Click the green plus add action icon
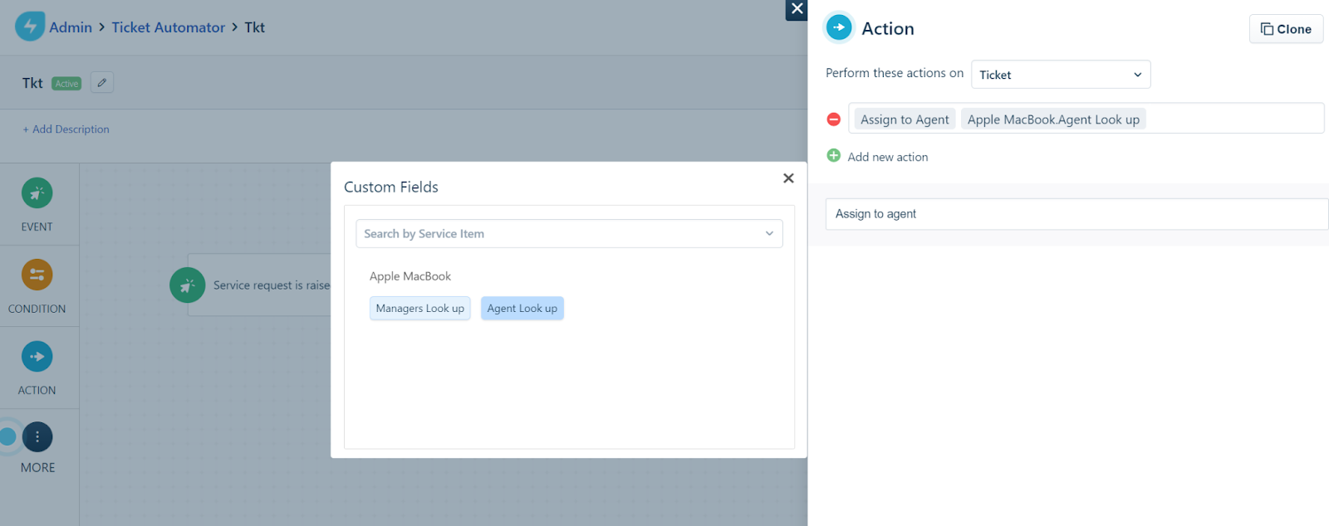Screen dimensions: 1329x526 click(x=834, y=156)
